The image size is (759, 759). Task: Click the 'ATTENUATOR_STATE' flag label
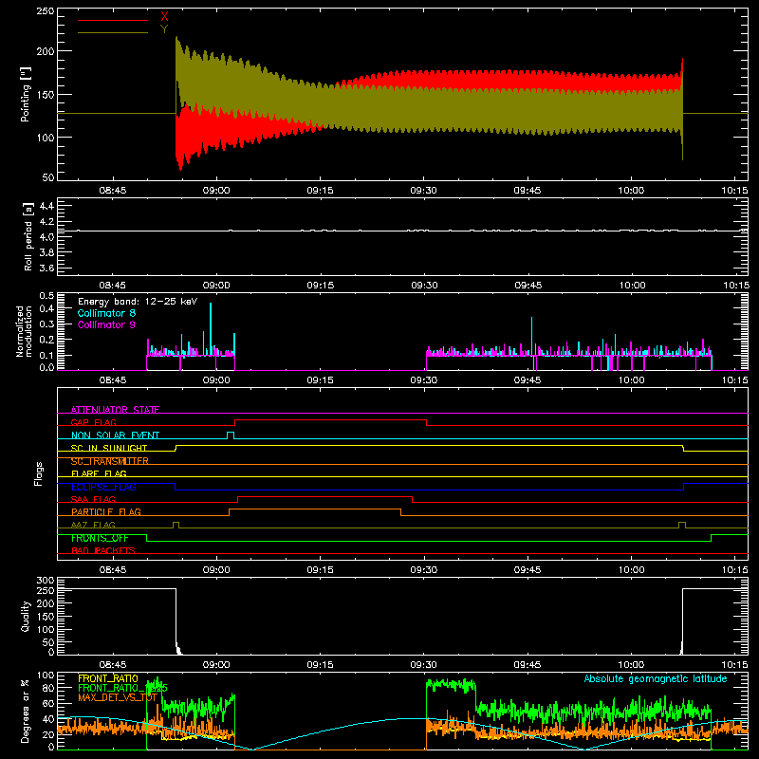coord(115,410)
